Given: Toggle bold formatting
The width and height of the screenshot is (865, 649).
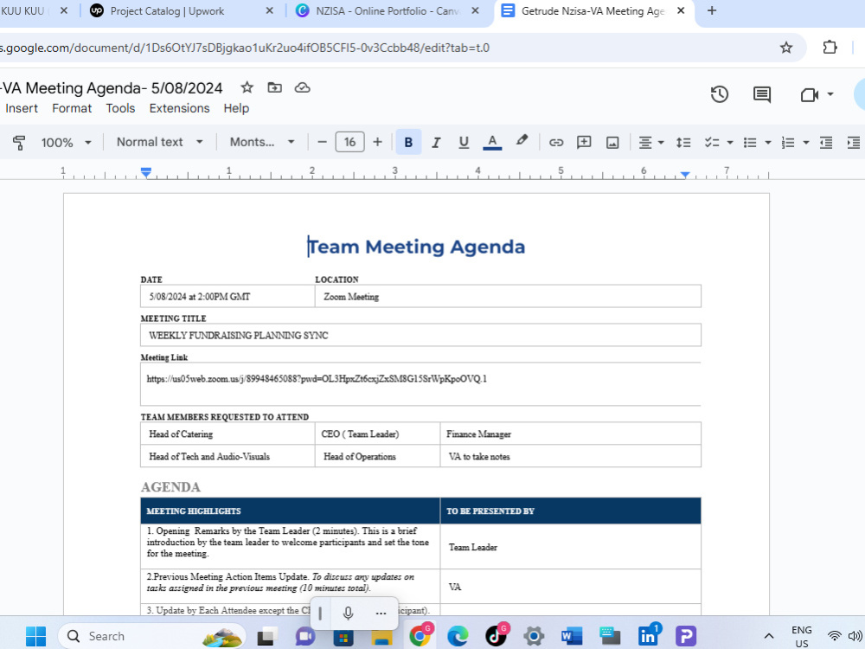Looking at the screenshot, I should point(408,143).
